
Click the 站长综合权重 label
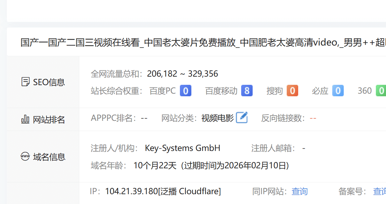point(117,91)
